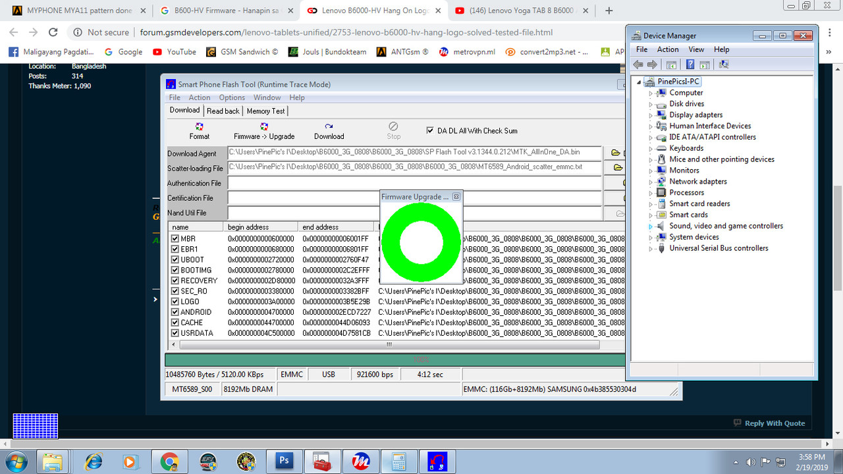
Task: Scan for hardware changes in Device Manager
Action: point(724,65)
